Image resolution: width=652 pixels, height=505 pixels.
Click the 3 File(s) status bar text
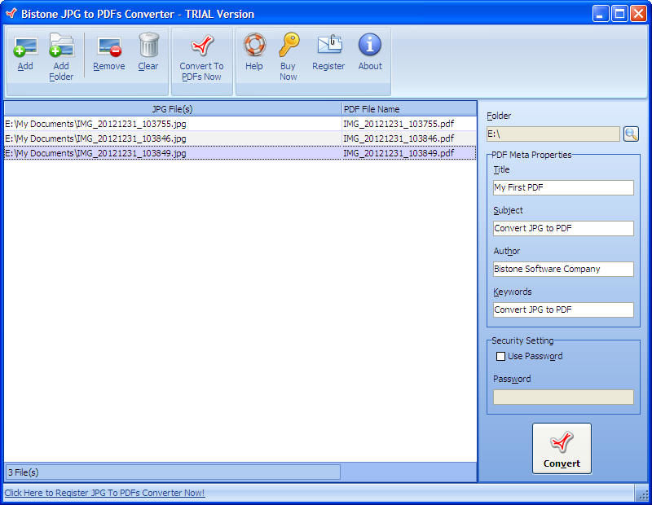(x=24, y=472)
